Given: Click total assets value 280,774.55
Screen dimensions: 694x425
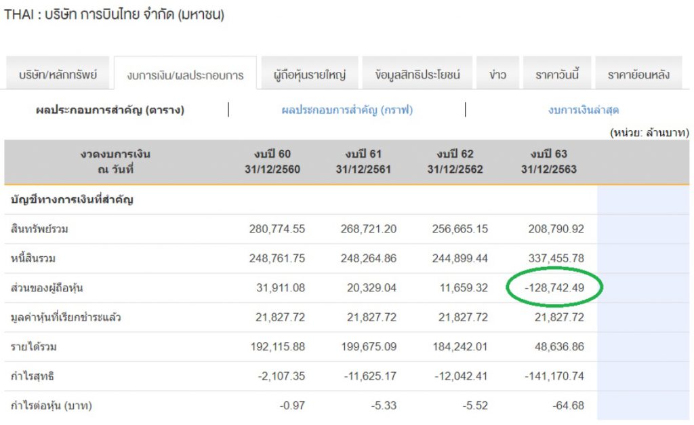Looking at the screenshot, I should click(277, 229).
